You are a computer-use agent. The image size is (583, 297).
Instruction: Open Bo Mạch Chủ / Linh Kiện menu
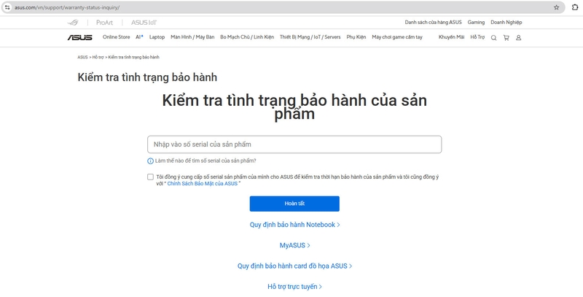point(247,37)
